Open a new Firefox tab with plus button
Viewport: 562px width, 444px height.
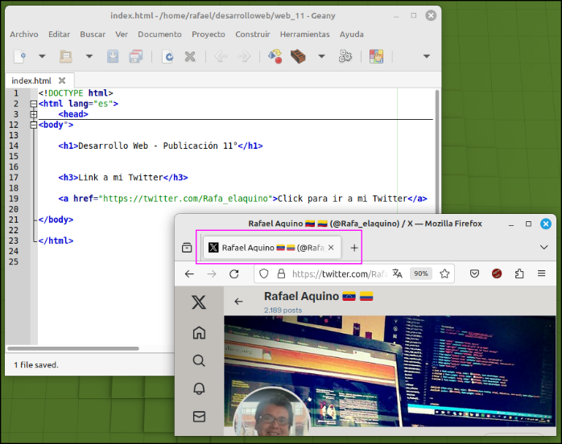pyautogui.click(x=354, y=248)
